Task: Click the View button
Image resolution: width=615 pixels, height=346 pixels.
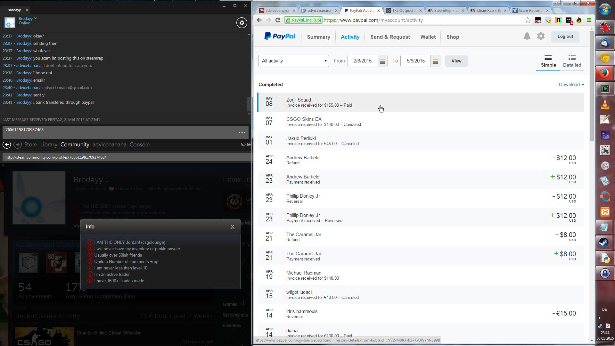Action: coord(456,61)
